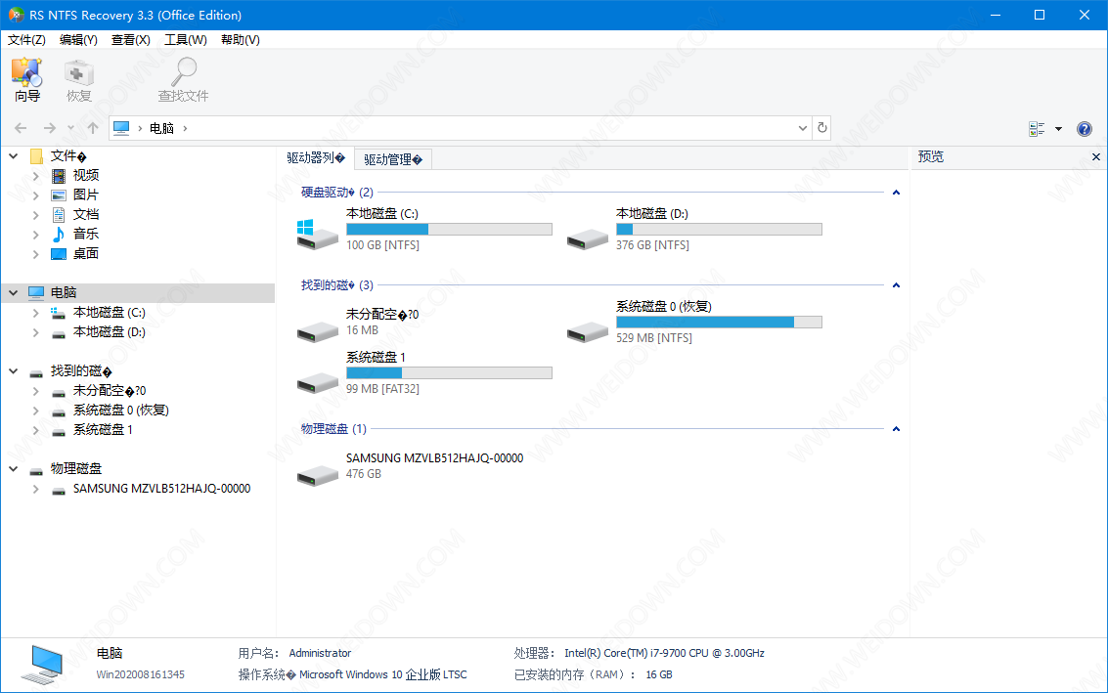This screenshot has width=1108, height=693.
Task: Click the 电脑 breadcrumb in address bar
Action: pyautogui.click(x=161, y=128)
